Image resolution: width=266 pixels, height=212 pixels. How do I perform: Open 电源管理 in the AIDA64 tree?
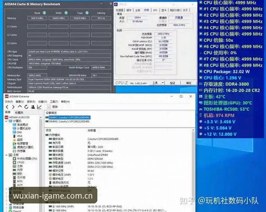20,144
